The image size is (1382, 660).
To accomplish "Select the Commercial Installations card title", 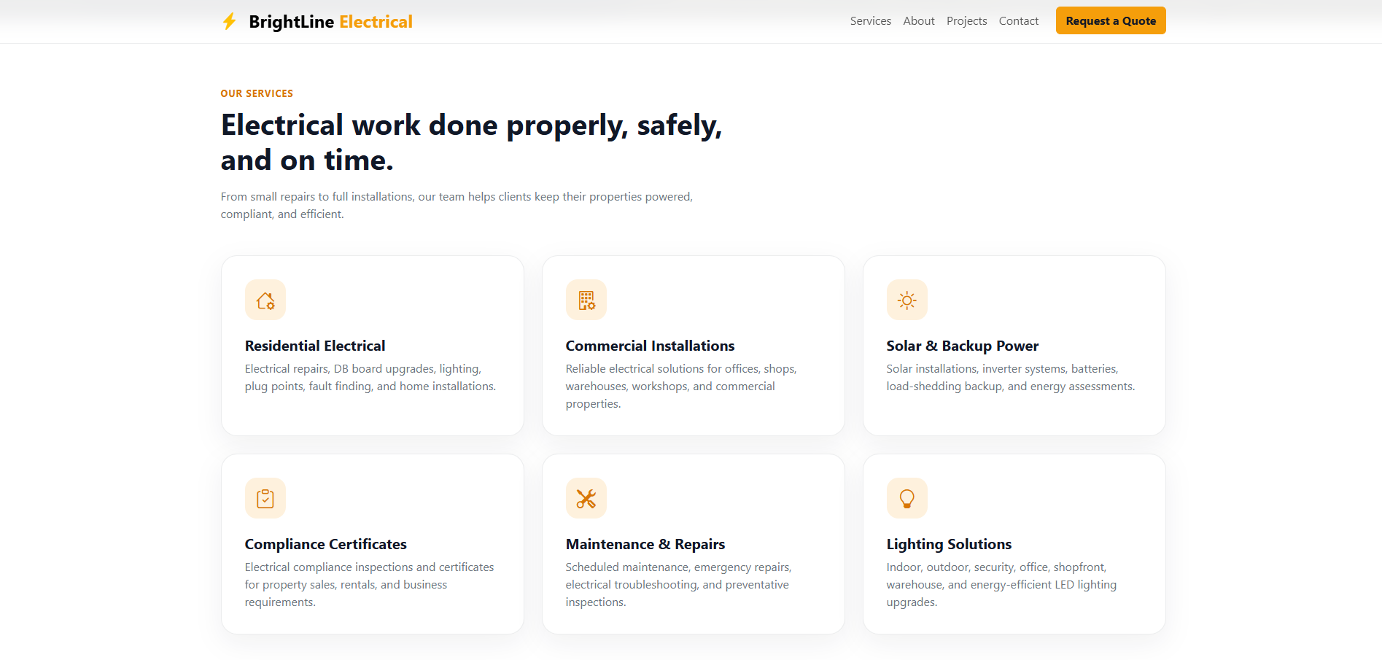I will (x=650, y=346).
